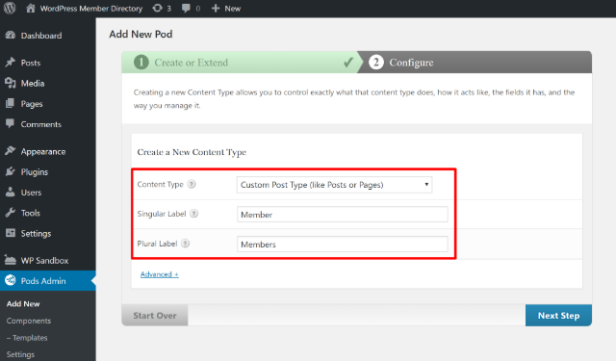Click the Settings sliders icon
The height and width of the screenshot is (361, 616).
tap(11, 233)
